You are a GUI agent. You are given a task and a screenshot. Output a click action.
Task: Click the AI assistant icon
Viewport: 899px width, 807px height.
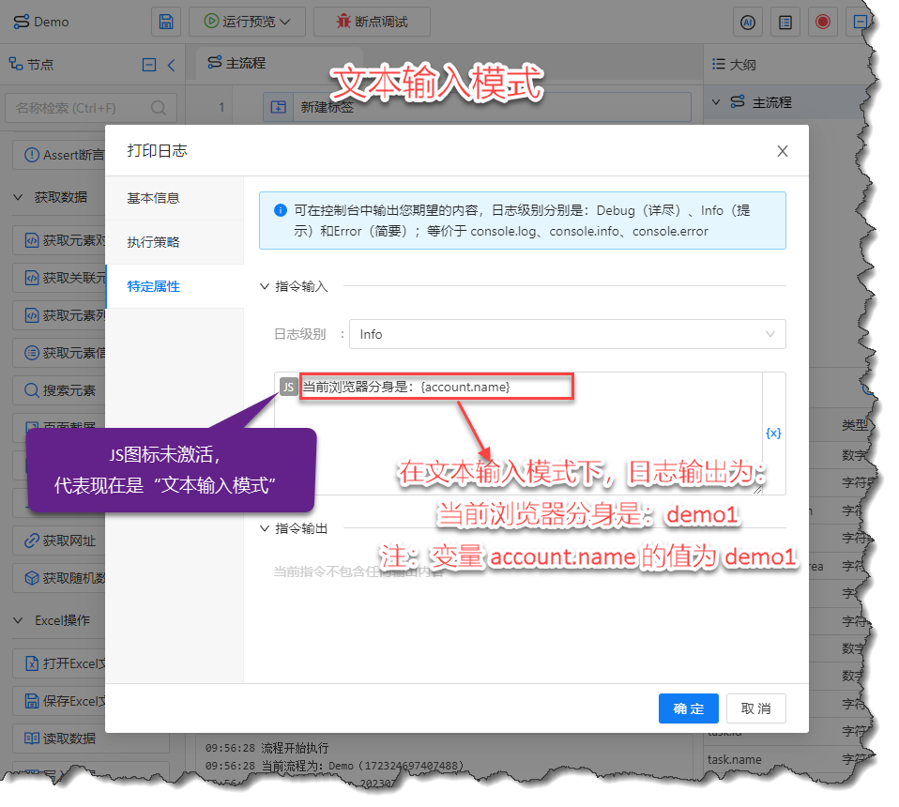click(x=748, y=22)
